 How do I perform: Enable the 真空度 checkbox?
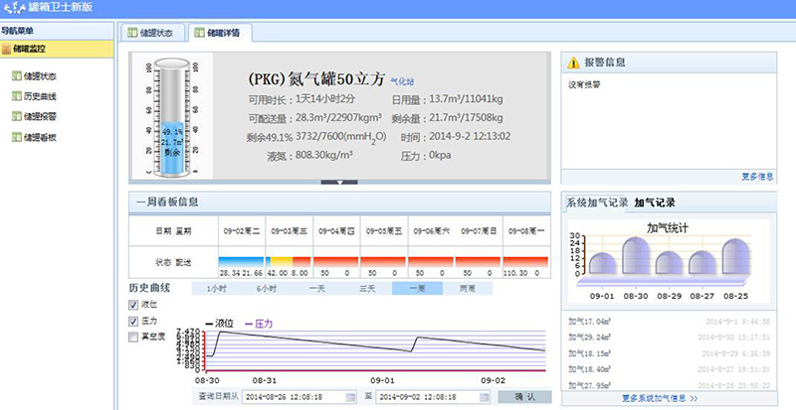tap(134, 338)
